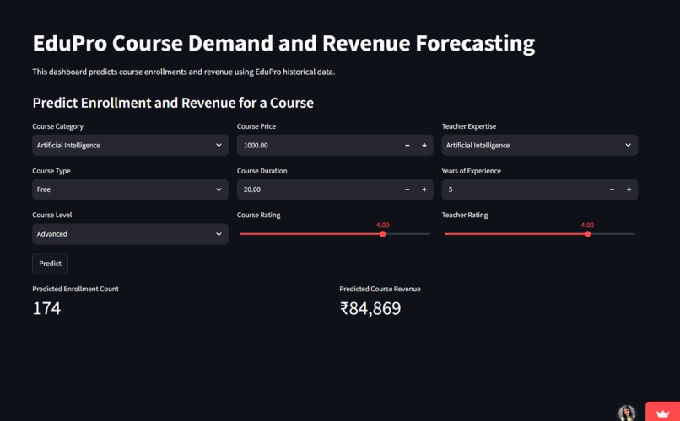This screenshot has height=421, width=680.
Task: Click the predicted revenue value ₹84,869
Action: (x=370, y=308)
